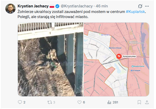Image resolution: width=156 pixels, height=109 pixels.
Task: Open Krystian Jachacy's profile avatar
Action: point(10,9)
